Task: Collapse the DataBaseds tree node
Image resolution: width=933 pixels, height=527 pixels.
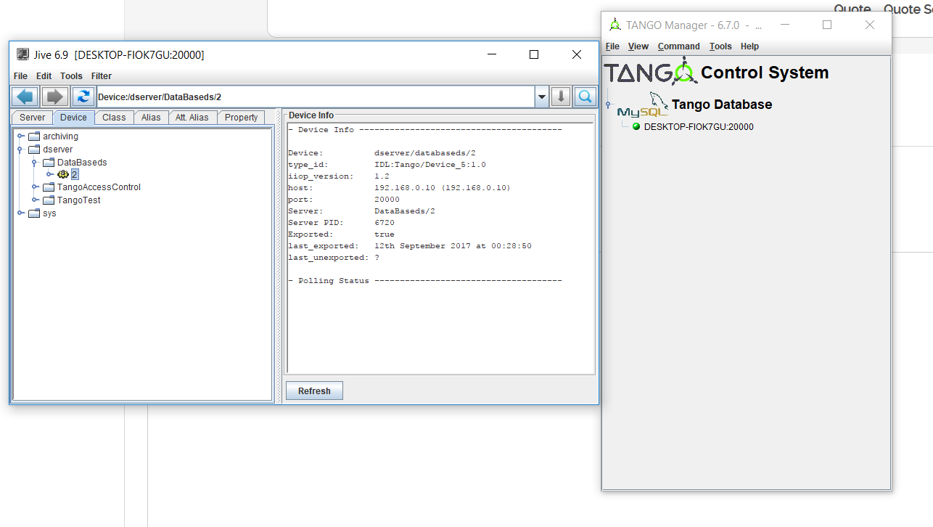Action: click(x=34, y=163)
